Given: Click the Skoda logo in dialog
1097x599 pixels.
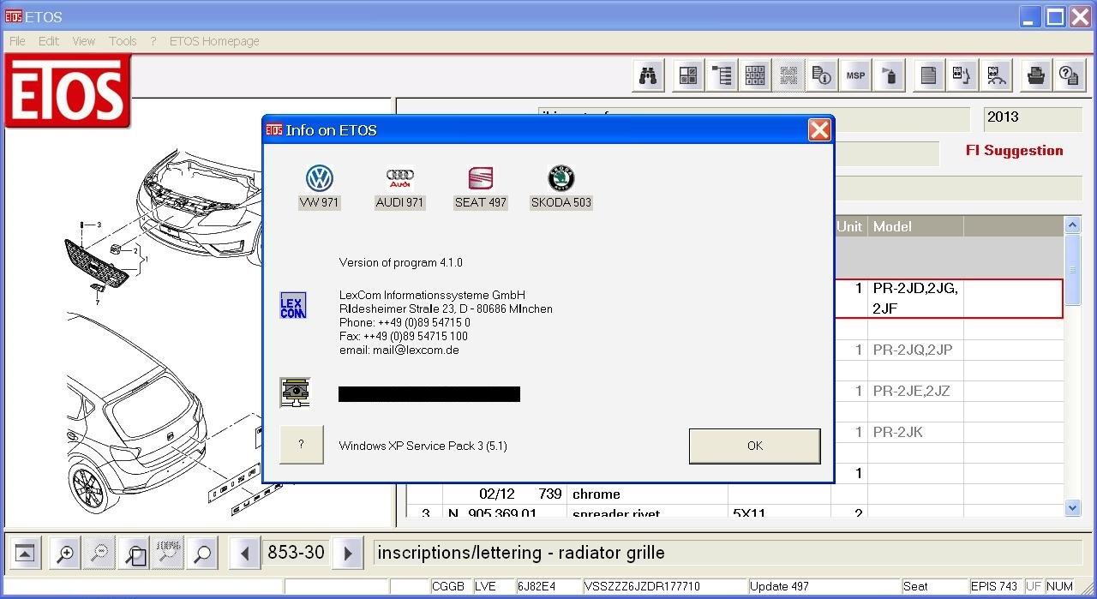Looking at the screenshot, I should pyautogui.click(x=561, y=178).
